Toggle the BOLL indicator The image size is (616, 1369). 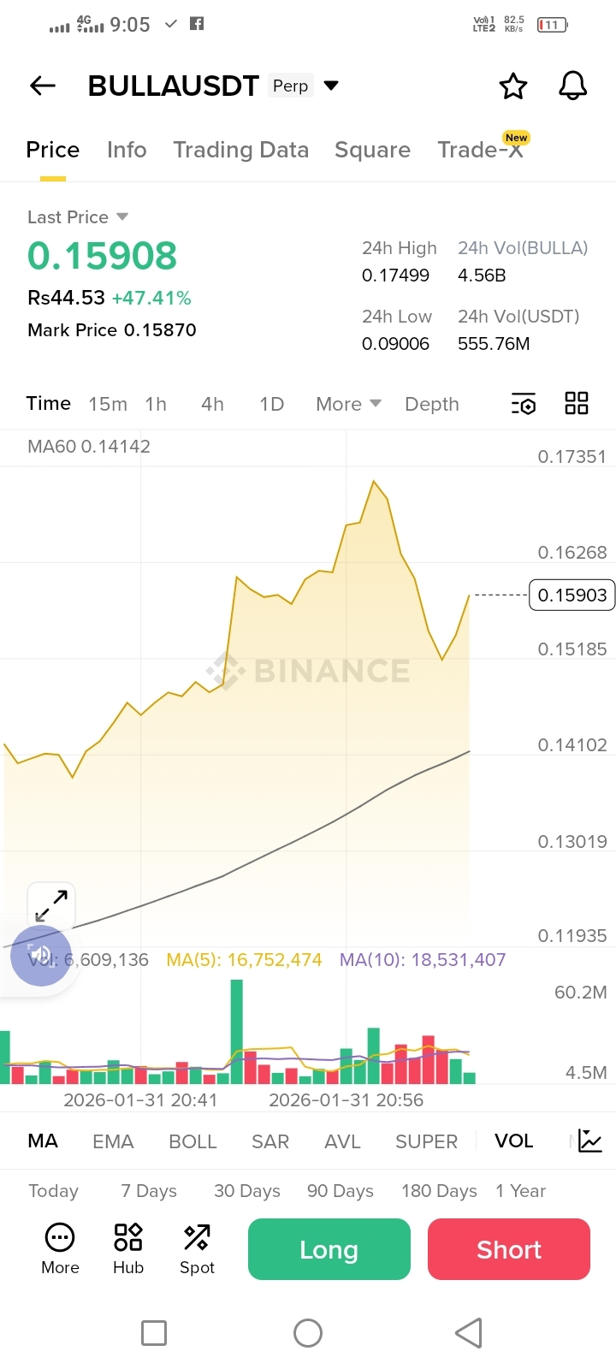192,1141
